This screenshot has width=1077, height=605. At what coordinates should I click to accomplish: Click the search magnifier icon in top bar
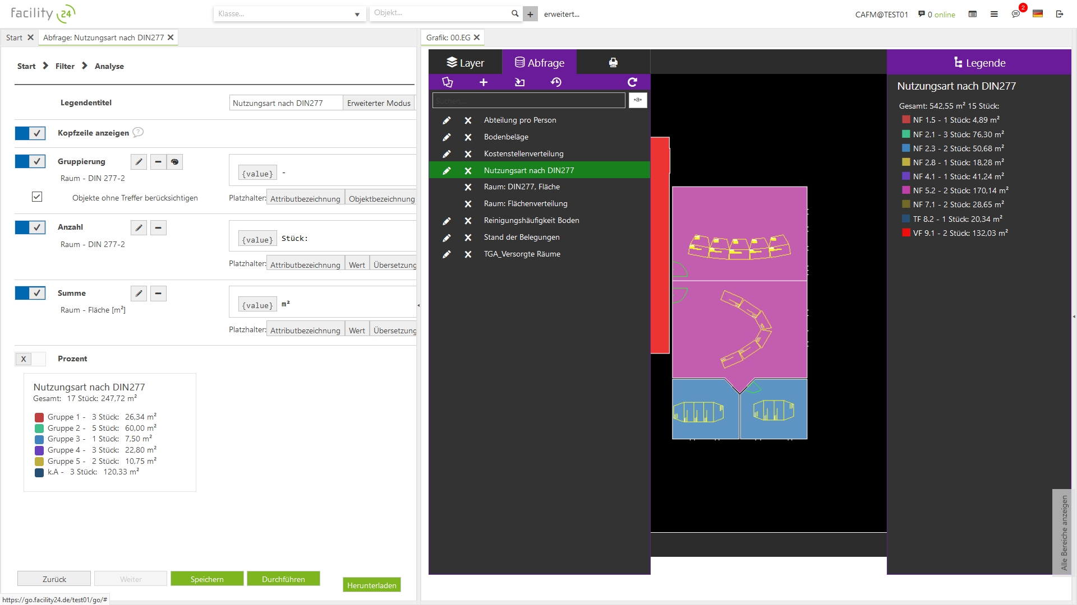[x=515, y=13]
